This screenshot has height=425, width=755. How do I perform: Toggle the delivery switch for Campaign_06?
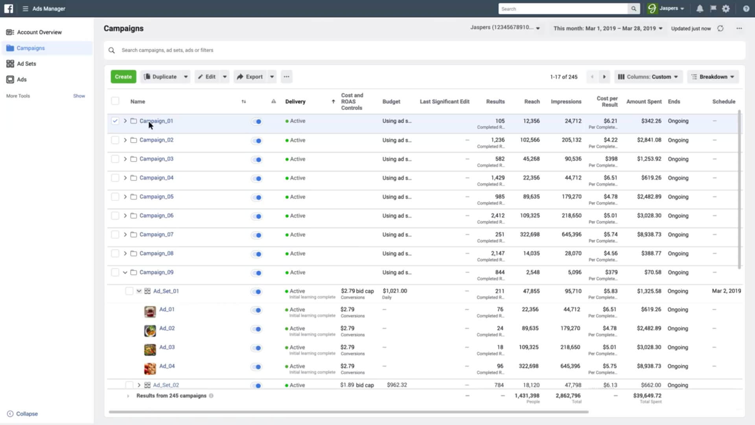(x=257, y=215)
